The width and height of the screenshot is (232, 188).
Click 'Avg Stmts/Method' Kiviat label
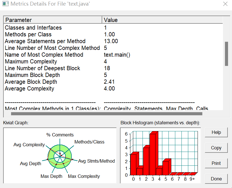(x=97, y=161)
